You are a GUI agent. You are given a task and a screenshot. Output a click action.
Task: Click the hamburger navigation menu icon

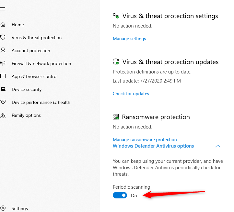point(3,9)
